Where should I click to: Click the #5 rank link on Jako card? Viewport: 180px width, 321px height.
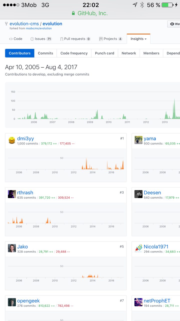(122, 247)
